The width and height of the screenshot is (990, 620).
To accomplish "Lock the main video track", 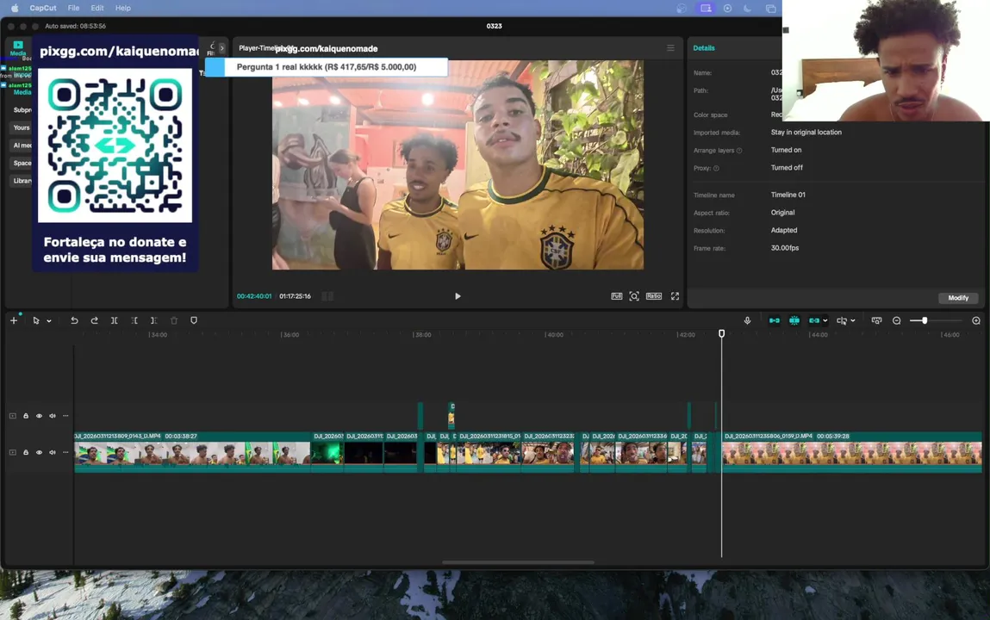I will click(x=26, y=452).
